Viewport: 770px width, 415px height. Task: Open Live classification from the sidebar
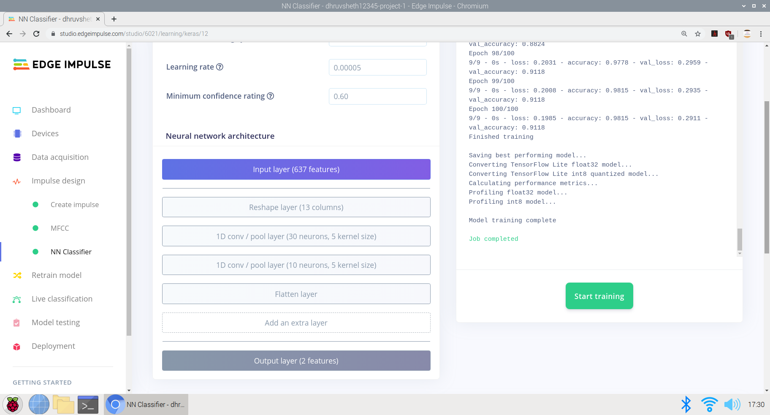click(62, 299)
